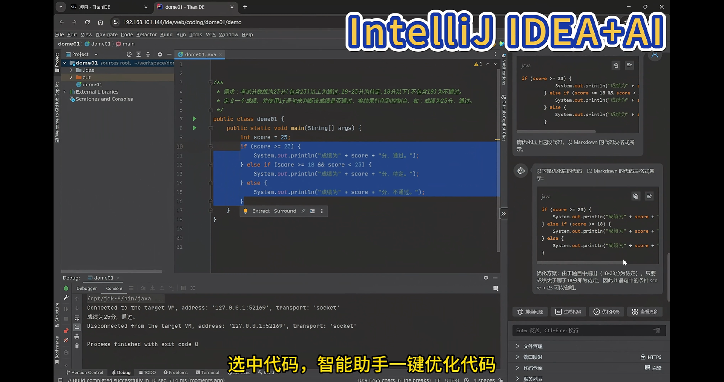The width and height of the screenshot is (724, 382).
Task: Expand the 文件管理 section
Action: coord(517,346)
